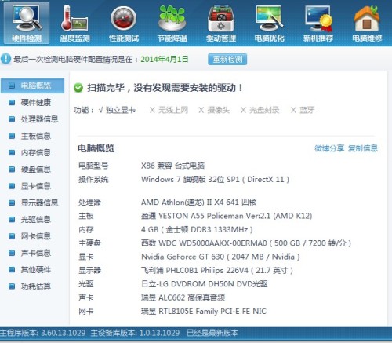Open 节能降温 energy saving tool
The height and width of the screenshot is (343, 392).
point(172,24)
